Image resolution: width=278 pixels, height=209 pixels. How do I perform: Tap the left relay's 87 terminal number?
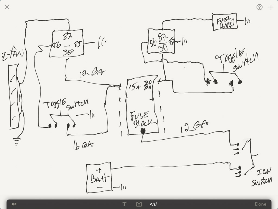point(68,37)
